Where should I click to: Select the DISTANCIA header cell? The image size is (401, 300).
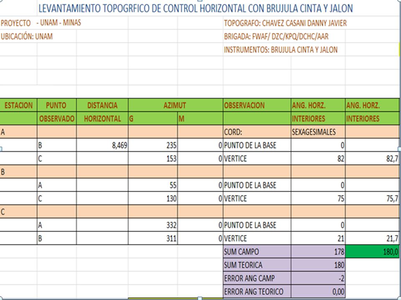point(102,105)
